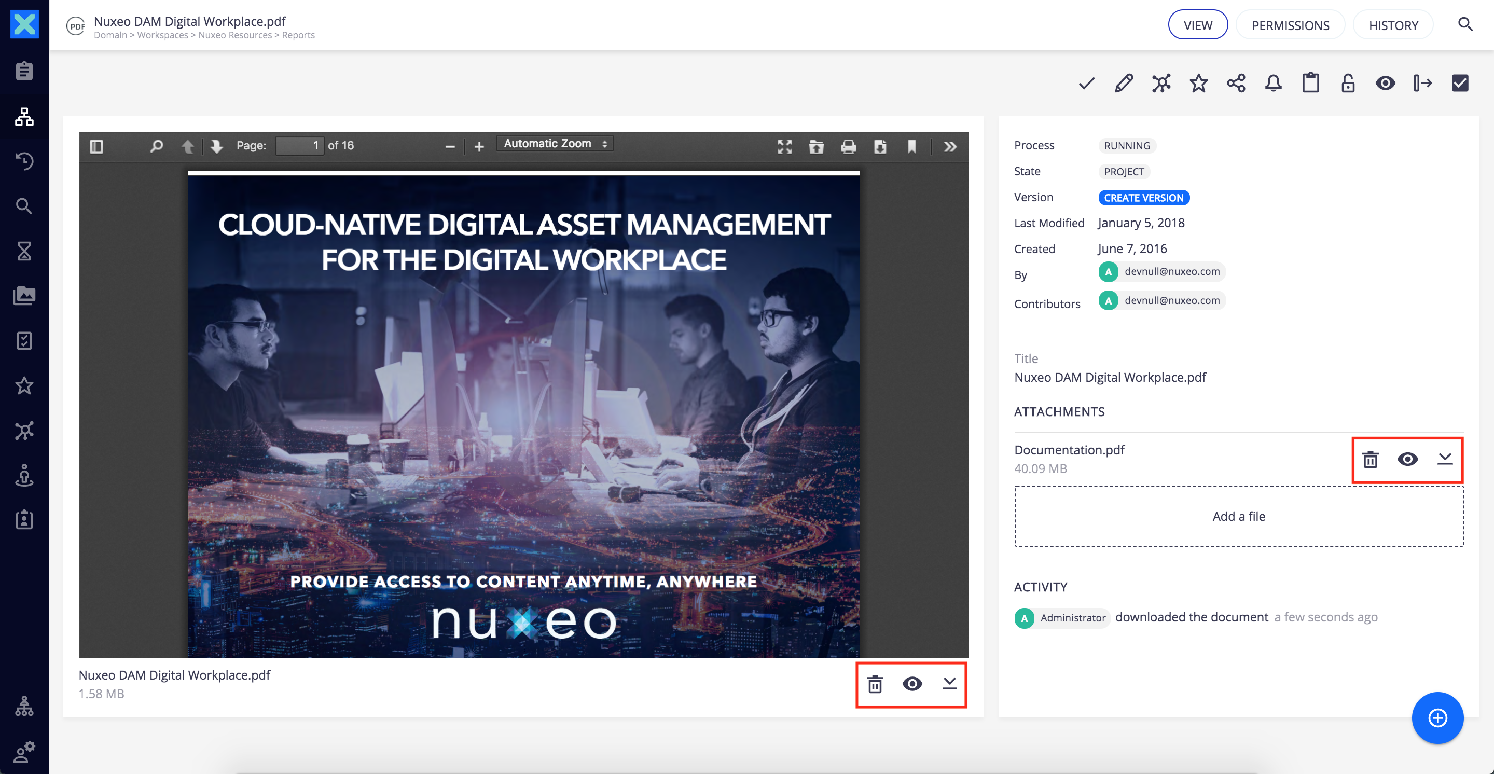Open the By creator devnull@nuxeo.com tag

click(x=1161, y=272)
